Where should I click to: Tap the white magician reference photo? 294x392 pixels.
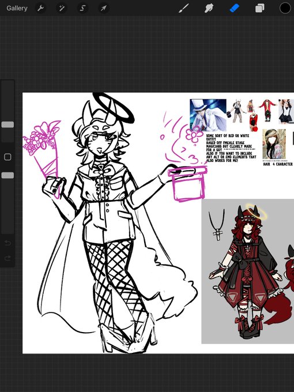208,115
